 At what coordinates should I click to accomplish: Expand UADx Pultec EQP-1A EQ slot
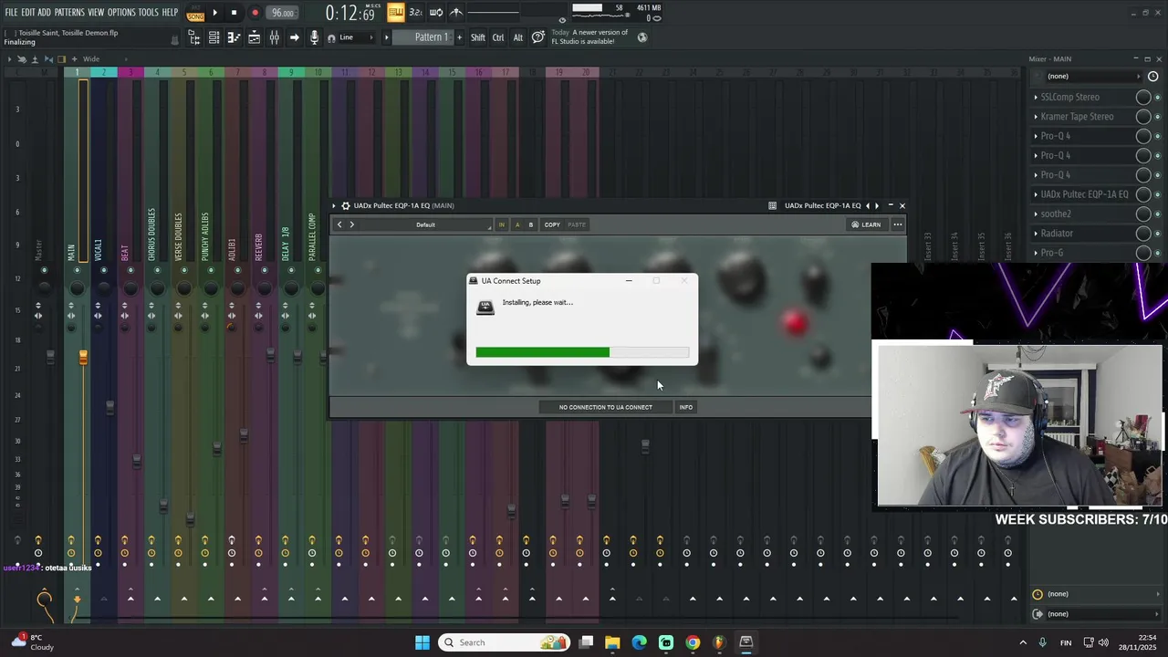pos(1036,194)
